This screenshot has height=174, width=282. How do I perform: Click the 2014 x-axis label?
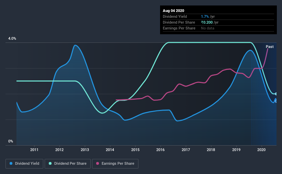[110, 150]
